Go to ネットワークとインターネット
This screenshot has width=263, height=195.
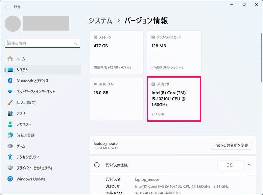point(43,92)
